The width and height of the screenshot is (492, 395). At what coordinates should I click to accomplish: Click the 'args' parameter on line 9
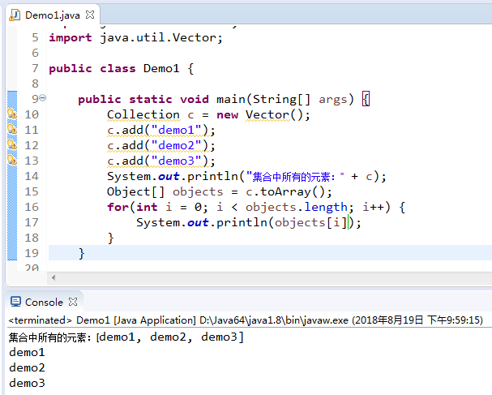click(332, 100)
